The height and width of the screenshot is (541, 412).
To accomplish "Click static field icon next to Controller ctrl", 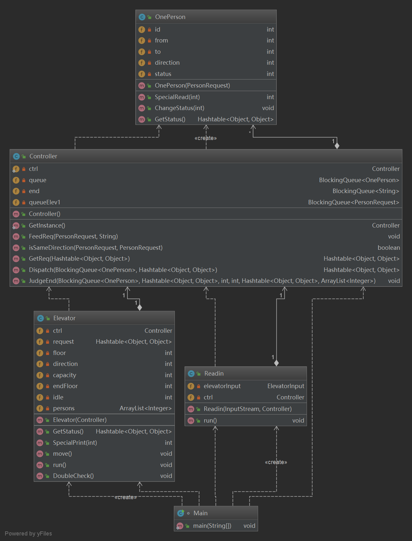I will [16, 169].
